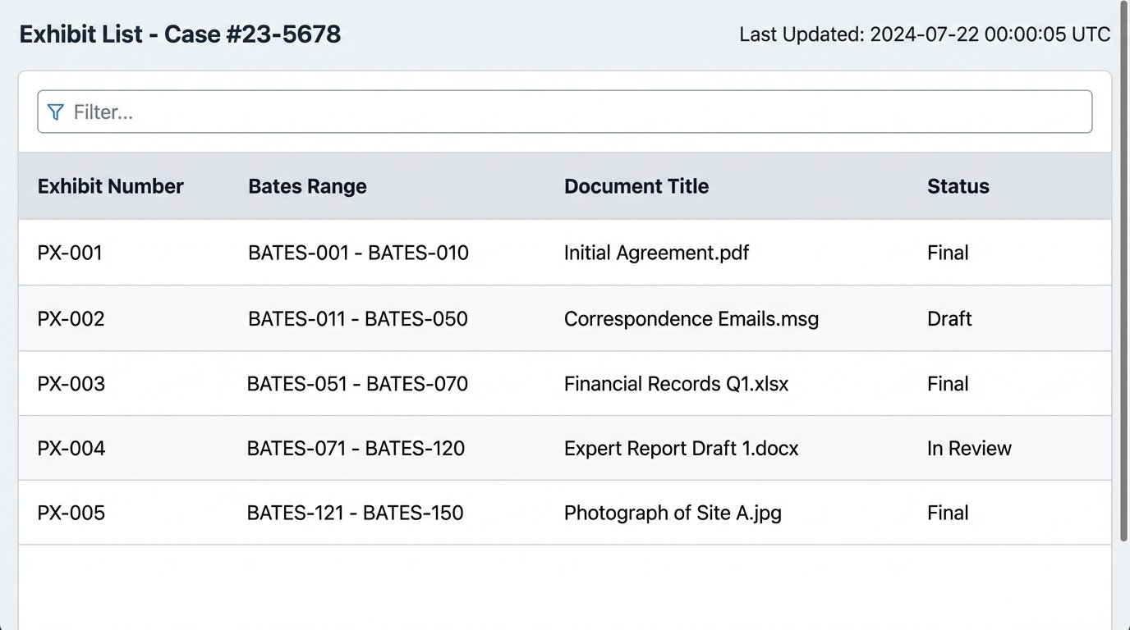Click Photograph of Site A.jpg title
The height and width of the screenshot is (630, 1130).
coord(673,514)
